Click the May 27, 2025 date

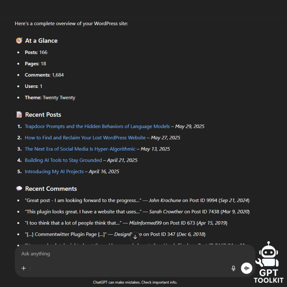pyautogui.click(x=166, y=138)
